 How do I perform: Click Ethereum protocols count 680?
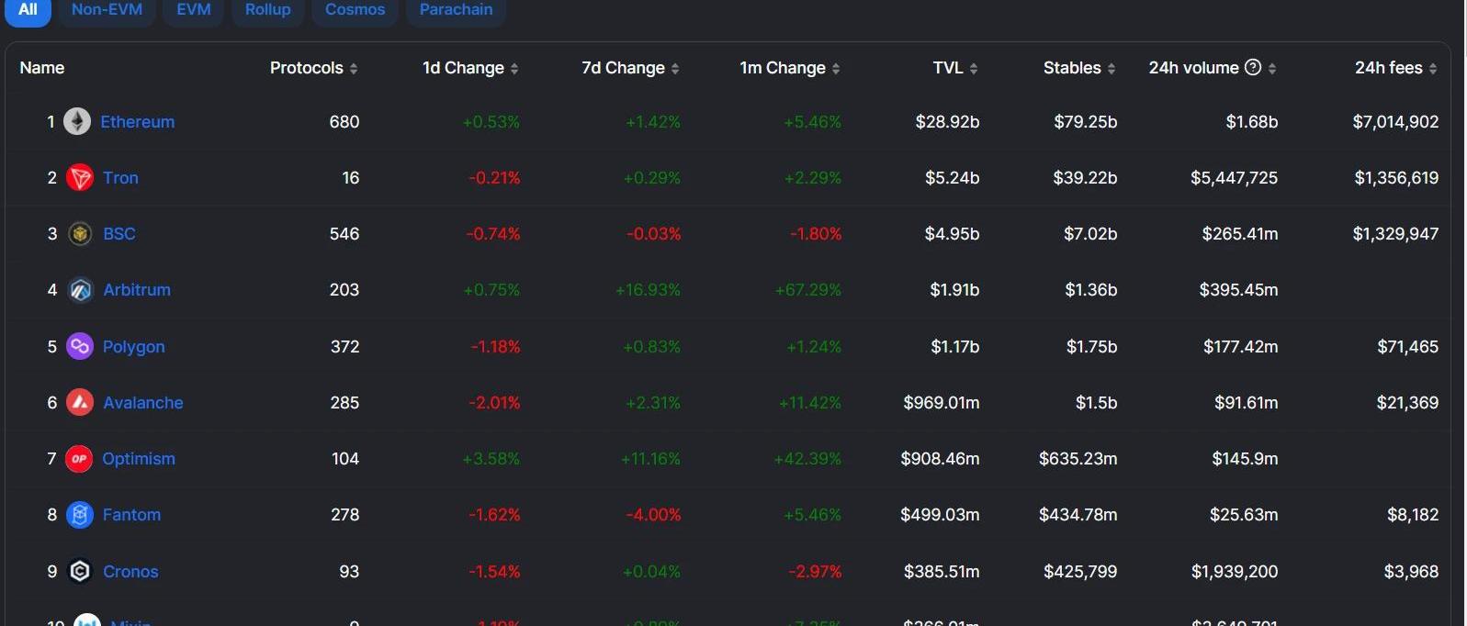[344, 122]
